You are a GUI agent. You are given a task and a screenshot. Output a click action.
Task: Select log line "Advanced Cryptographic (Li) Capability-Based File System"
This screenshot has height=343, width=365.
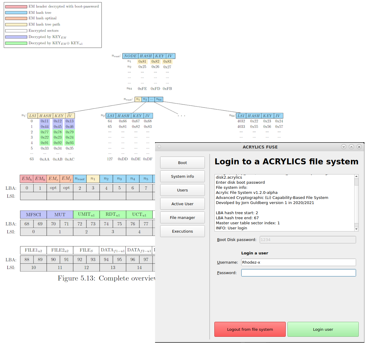[x=272, y=197]
